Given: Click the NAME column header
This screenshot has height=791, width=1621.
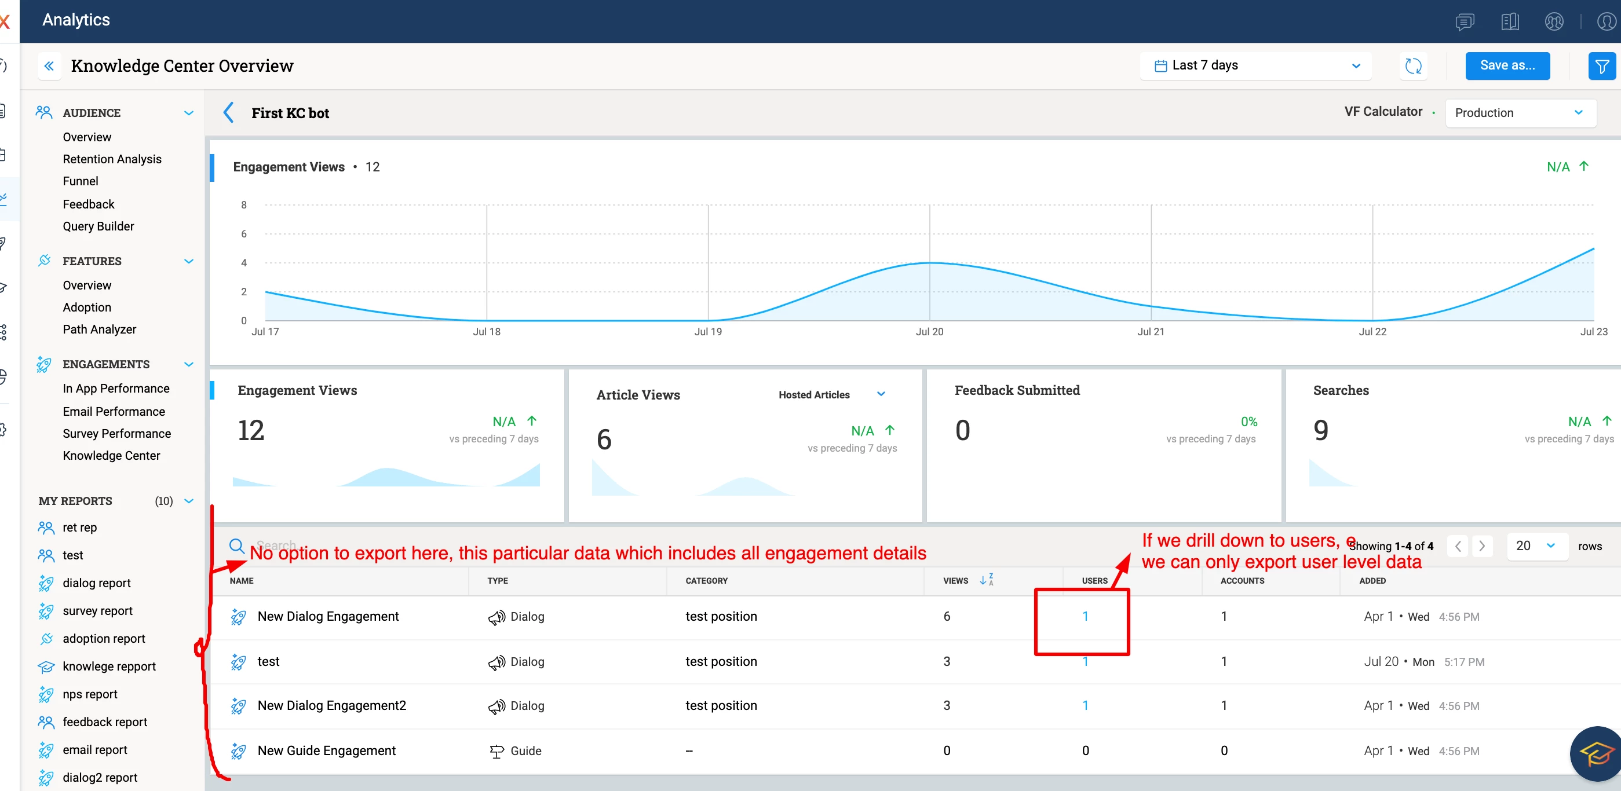Looking at the screenshot, I should tap(242, 580).
